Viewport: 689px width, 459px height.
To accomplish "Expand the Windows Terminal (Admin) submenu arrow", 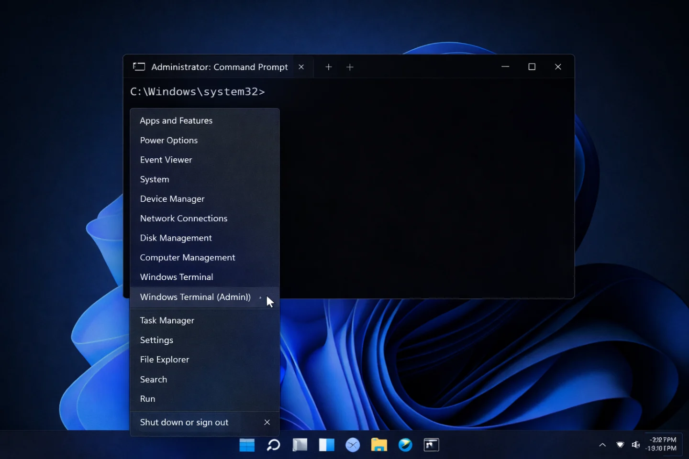I will [x=260, y=297].
